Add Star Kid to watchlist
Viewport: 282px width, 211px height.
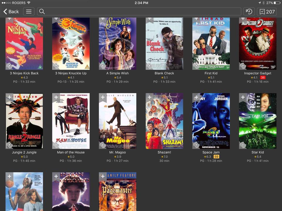pyautogui.click(x=243, y=97)
